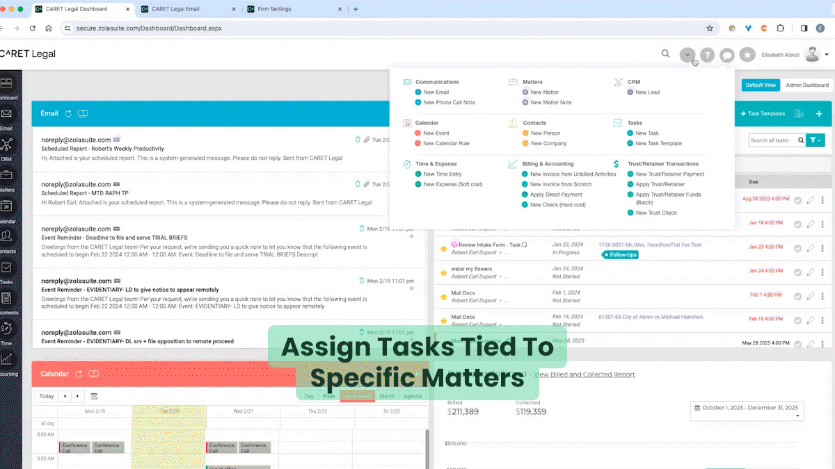Open the profile dropdown beside Elisabeth Alonzi
The image size is (835, 469).
826,54
